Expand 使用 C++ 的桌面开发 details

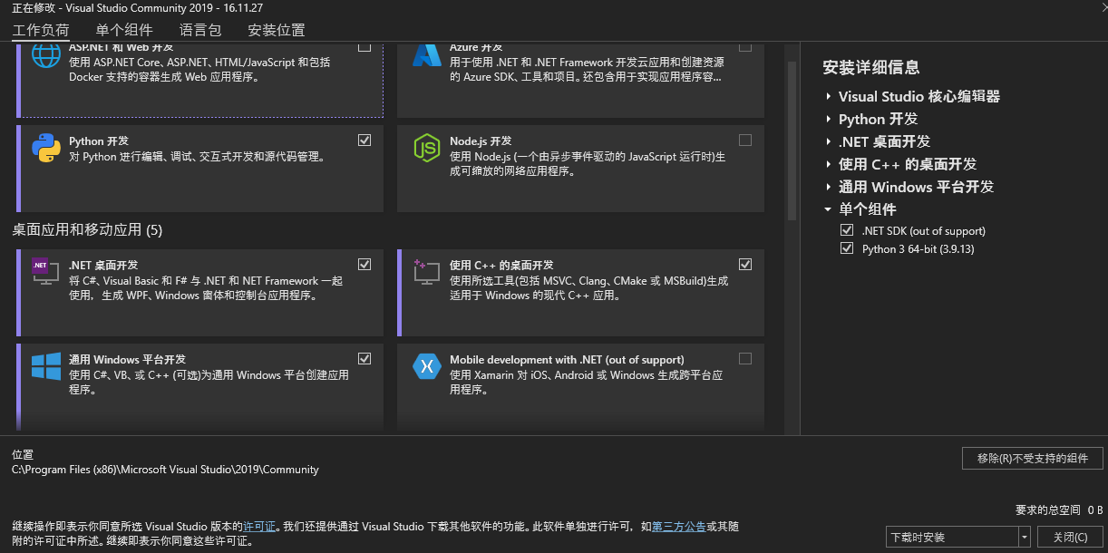pos(829,164)
